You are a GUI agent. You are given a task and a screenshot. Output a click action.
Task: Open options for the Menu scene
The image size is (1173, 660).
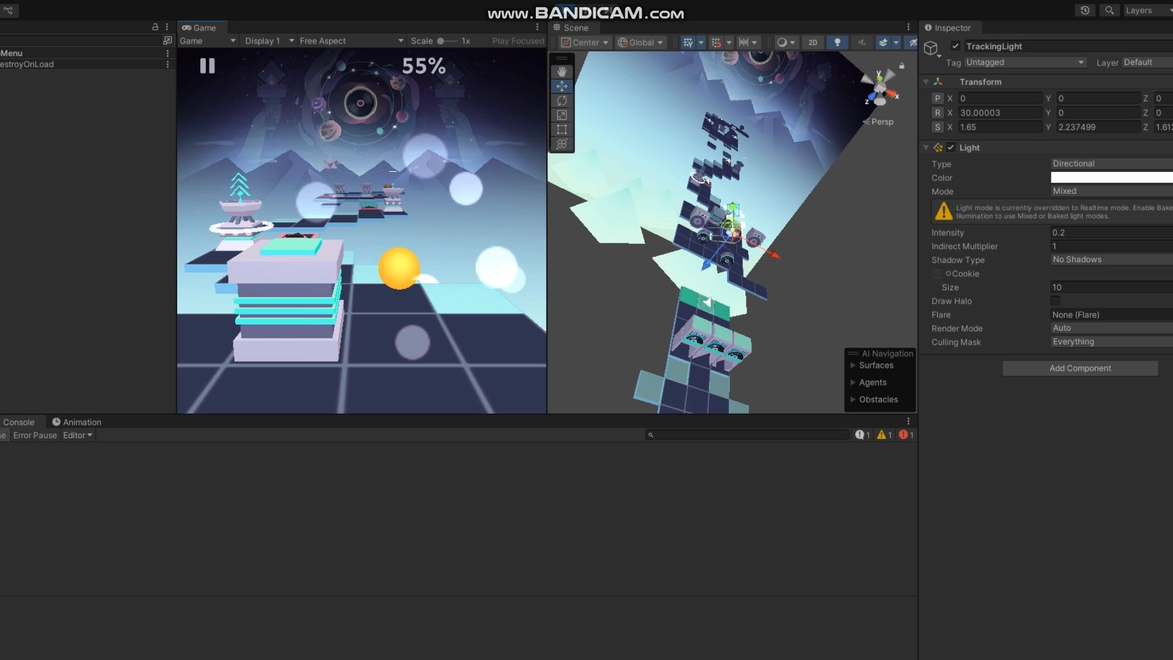pyautogui.click(x=167, y=53)
